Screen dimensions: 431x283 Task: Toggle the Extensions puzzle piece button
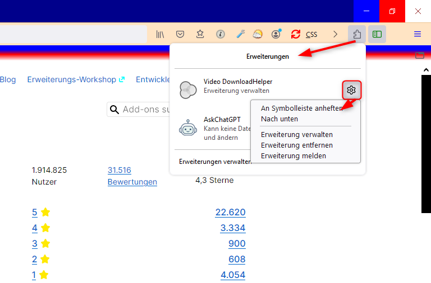(357, 34)
